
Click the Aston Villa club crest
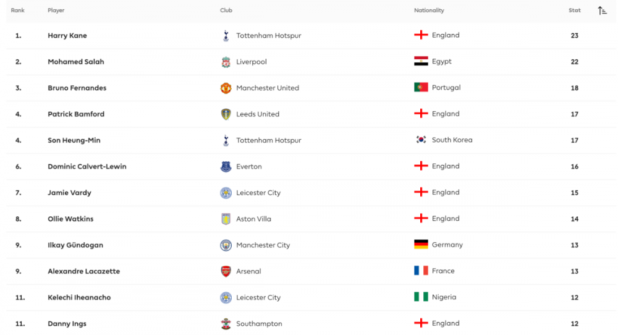[x=226, y=219]
